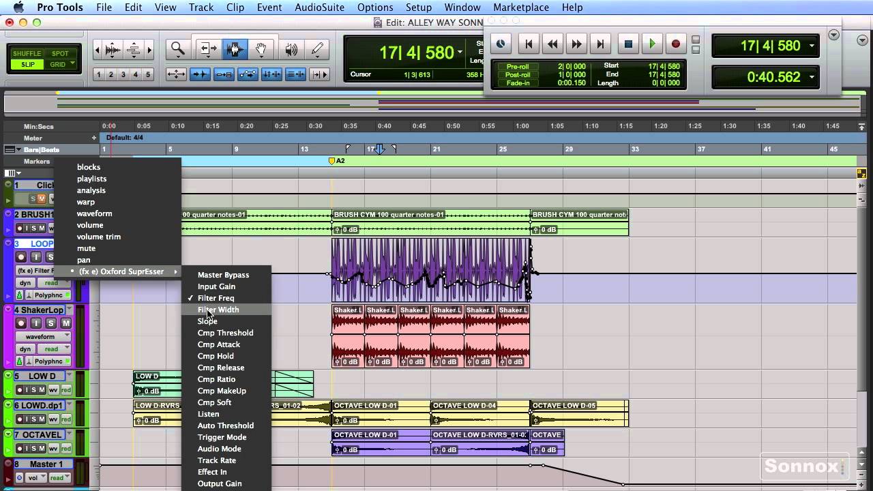Start playback with the Play button

[652, 44]
